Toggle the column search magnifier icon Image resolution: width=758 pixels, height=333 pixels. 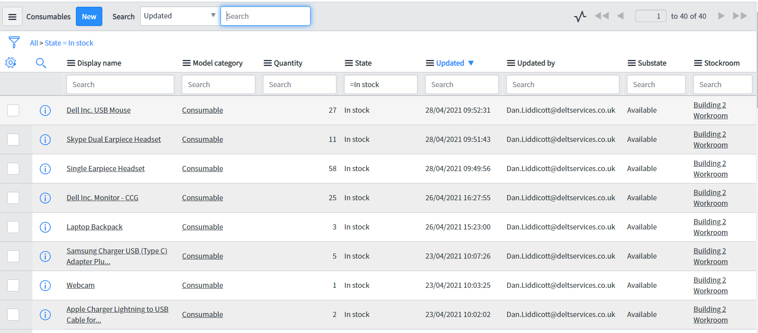[41, 63]
